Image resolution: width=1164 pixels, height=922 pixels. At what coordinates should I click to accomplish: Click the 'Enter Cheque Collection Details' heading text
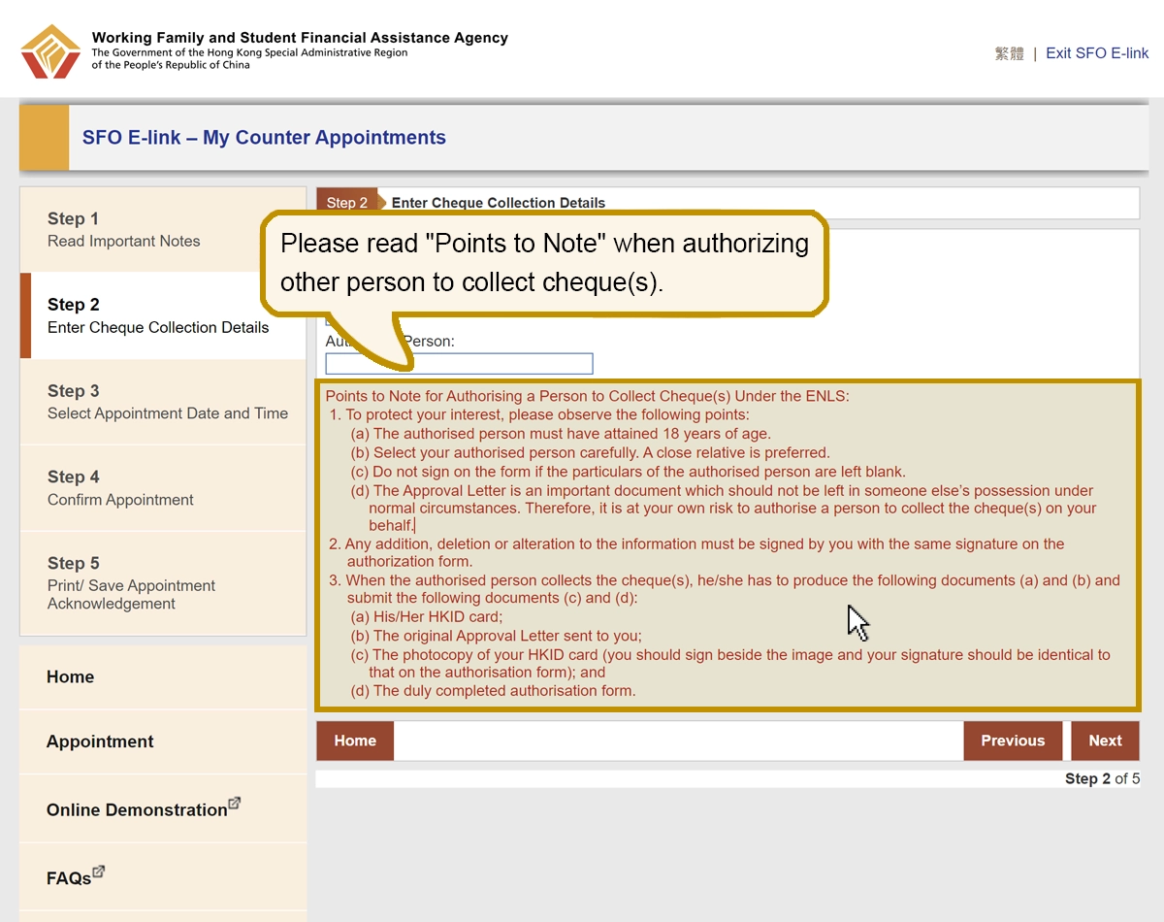(x=499, y=203)
